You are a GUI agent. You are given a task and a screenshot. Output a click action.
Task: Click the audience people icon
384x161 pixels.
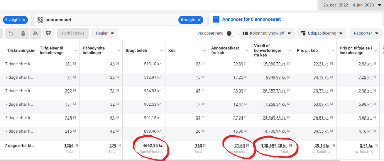pos(35,33)
